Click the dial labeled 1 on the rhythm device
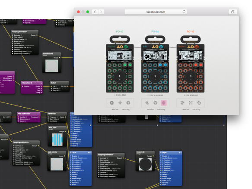 (x=120, y=77)
